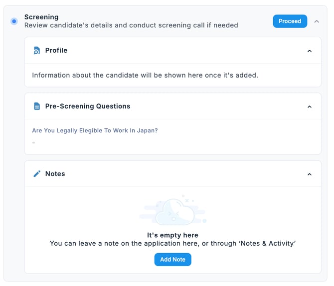Click the dash answer under eligibility question
The image size is (334, 286).
33,143
